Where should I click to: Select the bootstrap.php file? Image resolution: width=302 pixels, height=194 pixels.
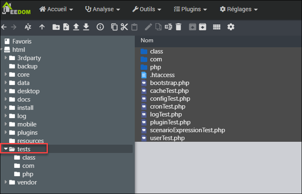click(163, 83)
